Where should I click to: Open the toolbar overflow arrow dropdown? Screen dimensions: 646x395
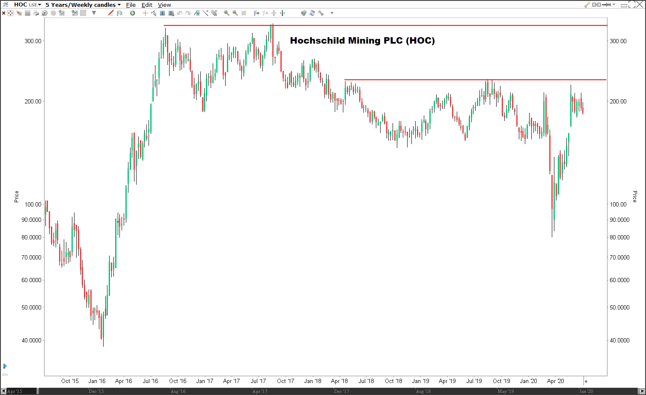(332, 13)
